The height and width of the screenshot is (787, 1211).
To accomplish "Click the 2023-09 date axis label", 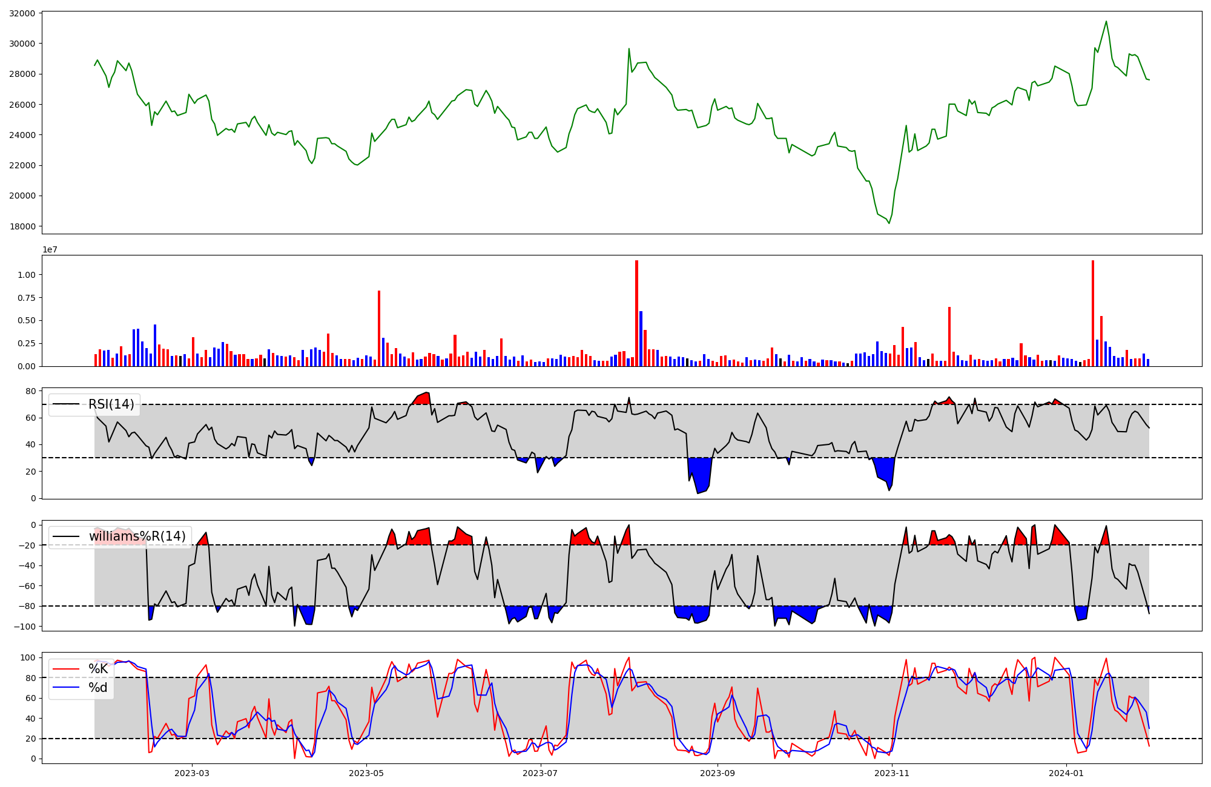I will [x=718, y=773].
